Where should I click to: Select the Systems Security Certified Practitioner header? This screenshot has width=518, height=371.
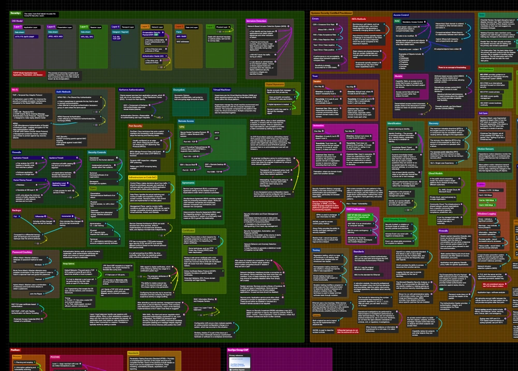point(332,12)
